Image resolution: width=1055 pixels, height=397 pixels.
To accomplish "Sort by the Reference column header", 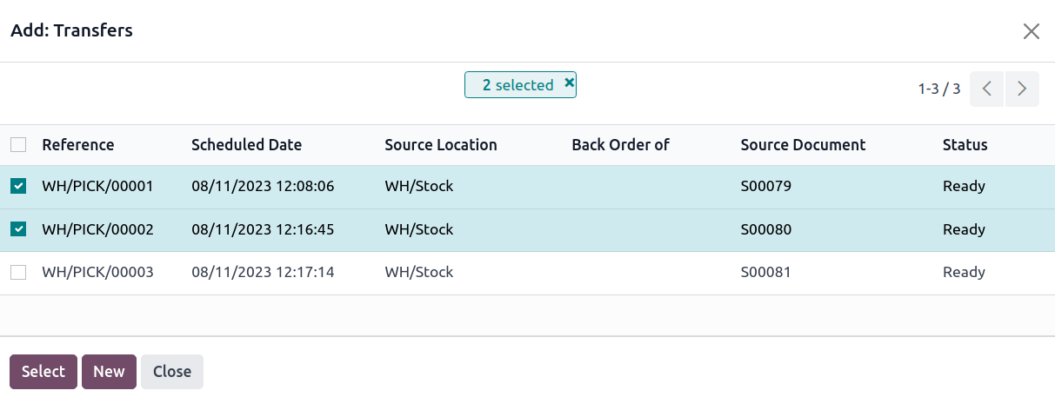I will coord(78,145).
